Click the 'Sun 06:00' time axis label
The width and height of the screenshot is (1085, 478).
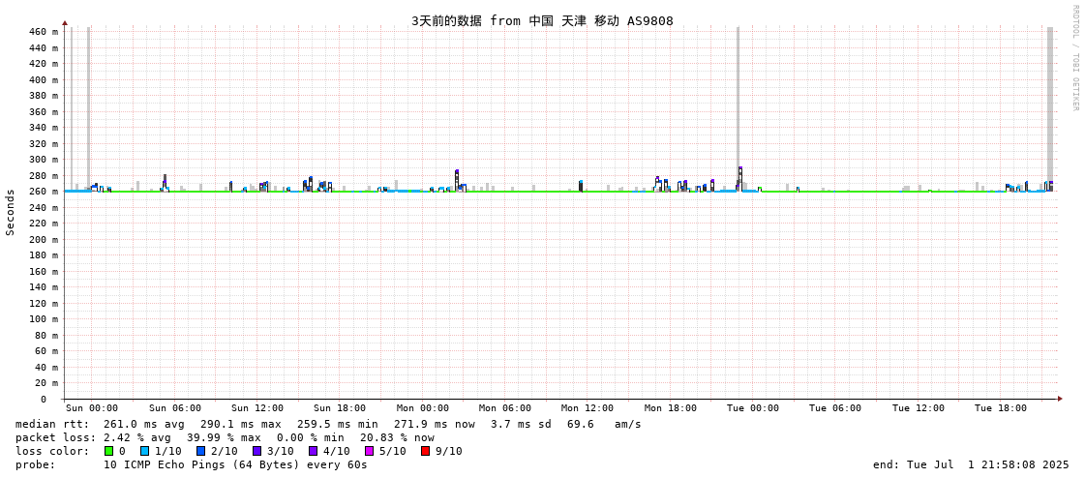[175, 408]
